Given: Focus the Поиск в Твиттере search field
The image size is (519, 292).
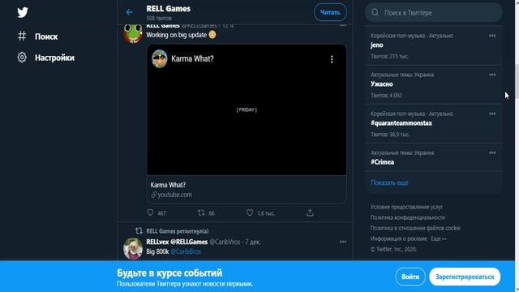Looking at the screenshot, I should [434, 13].
